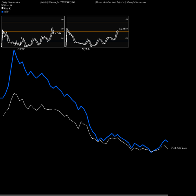Click the blue OBV legend swatch

[x=2, y=12]
